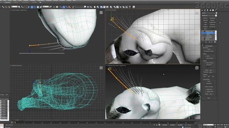Click the Unwrap UVW modifier button
This screenshot has width=229, height=128.
(213, 27)
